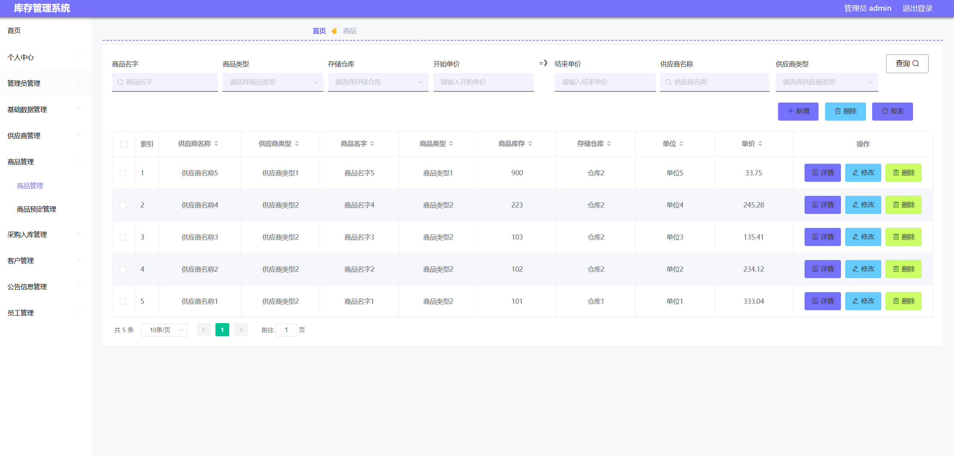This screenshot has height=456, width=954.
Task: Click the 报表 report chart button
Action: point(892,111)
